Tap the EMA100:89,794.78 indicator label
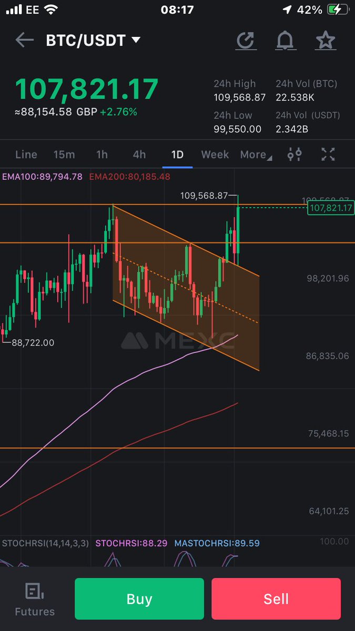Screen dimensions: 355x631 43,177
